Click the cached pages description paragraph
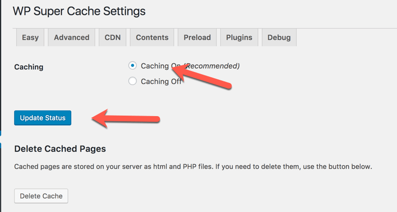Image resolution: width=397 pixels, height=212 pixels. [193, 167]
